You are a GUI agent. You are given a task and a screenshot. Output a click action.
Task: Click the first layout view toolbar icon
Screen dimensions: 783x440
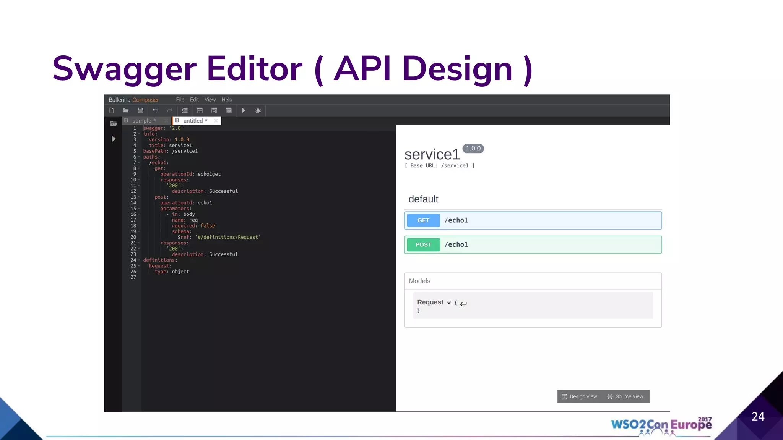click(200, 110)
